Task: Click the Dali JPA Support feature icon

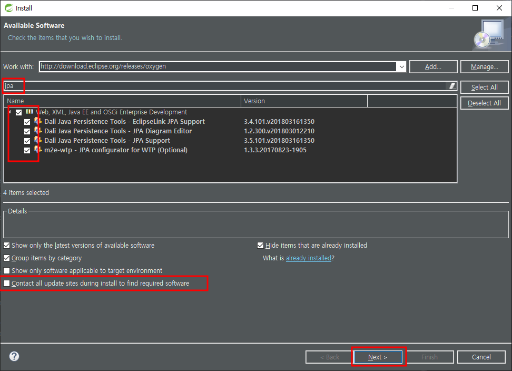Action: coord(38,140)
